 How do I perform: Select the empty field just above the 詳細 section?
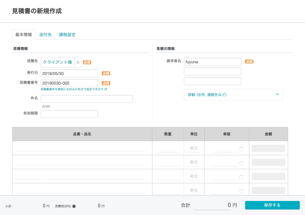pos(212,81)
